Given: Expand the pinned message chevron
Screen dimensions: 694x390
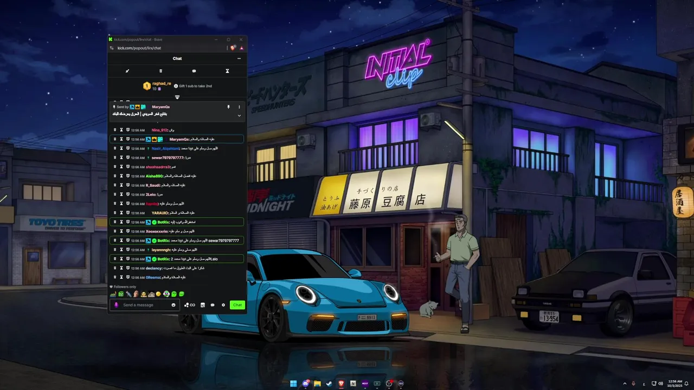Looking at the screenshot, I should click(239, 115).
